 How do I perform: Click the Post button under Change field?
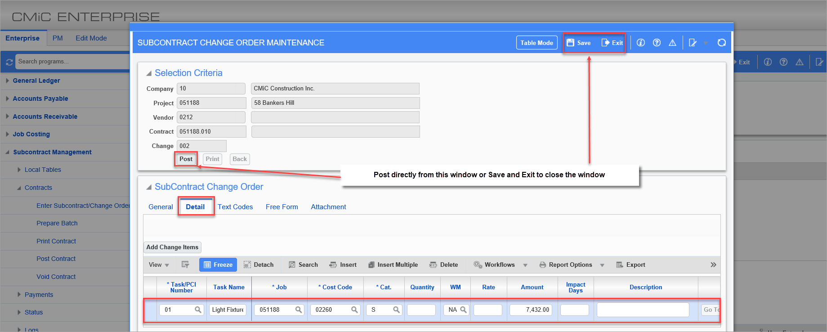pyautogui.click(x=186, y=159)
